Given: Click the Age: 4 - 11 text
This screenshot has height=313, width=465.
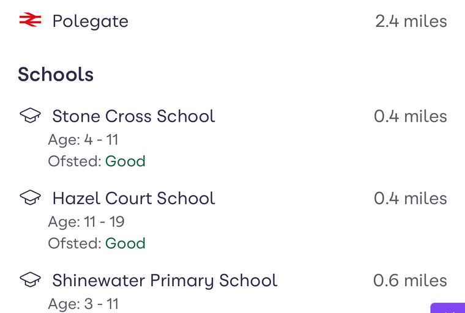Looking at the screenshot, I should [83, 139].
